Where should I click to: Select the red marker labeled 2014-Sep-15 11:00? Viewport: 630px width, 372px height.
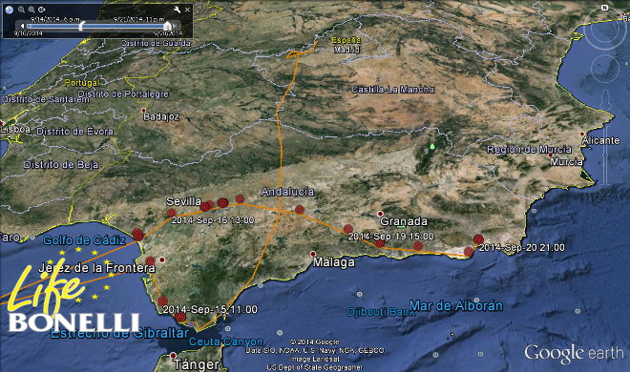click(x=162, y=301)
